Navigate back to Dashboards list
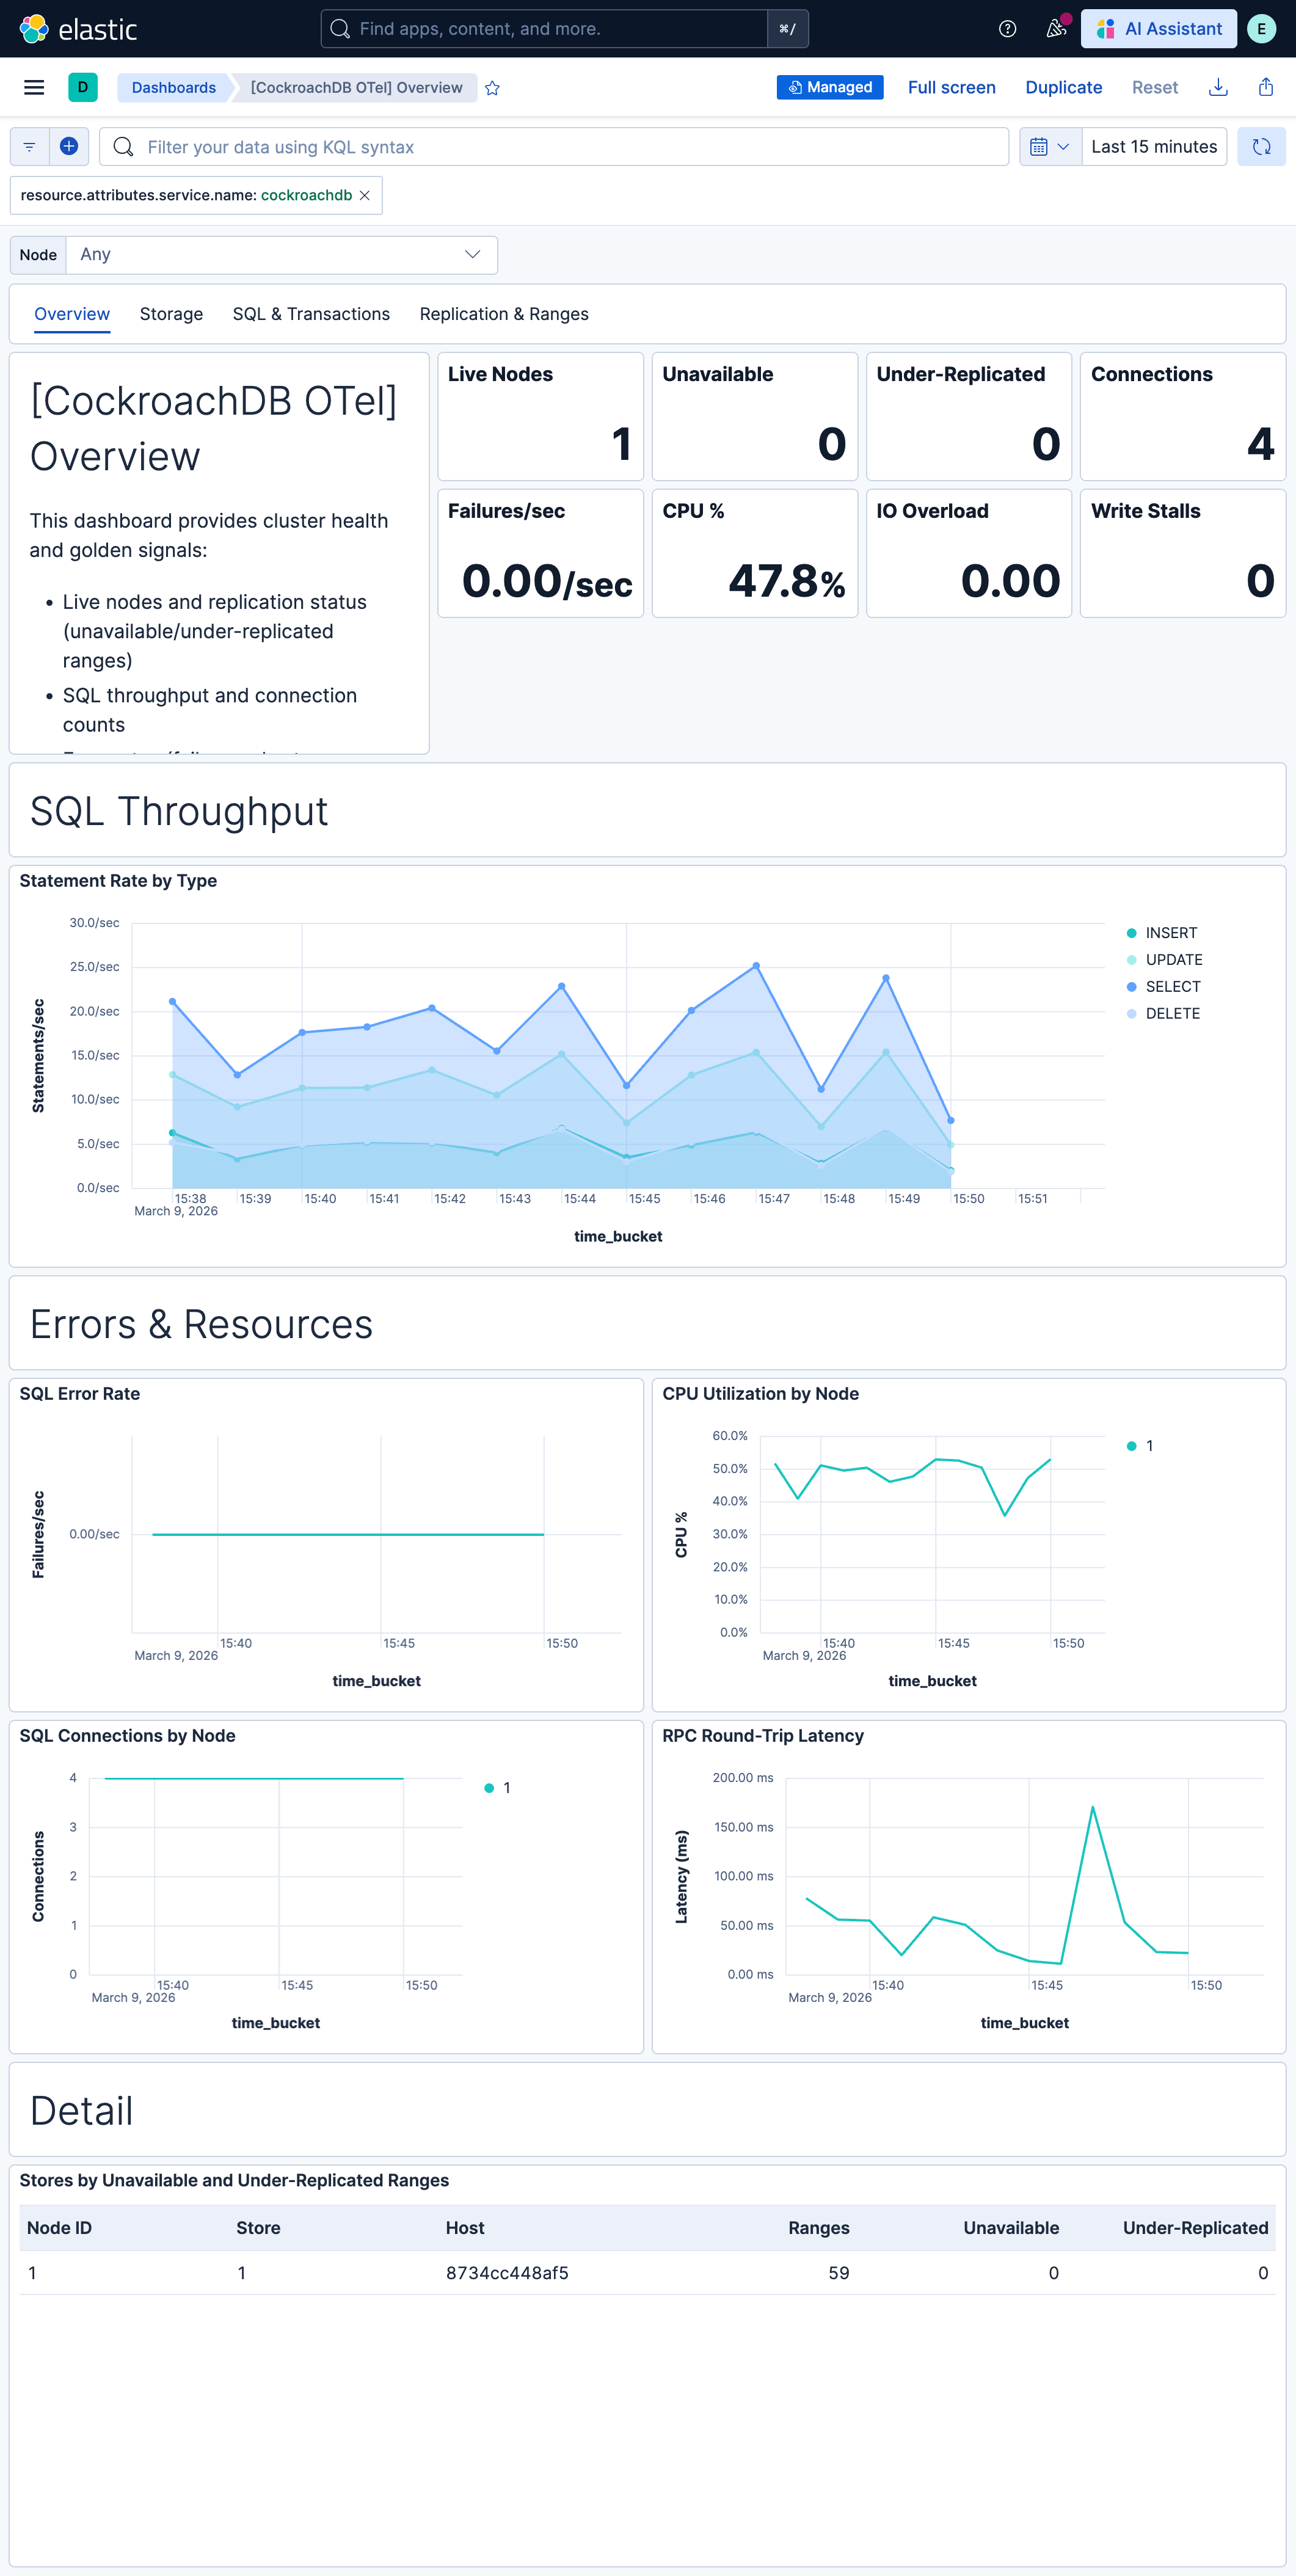This screenshot has width=1296, height=2576. point(173,87)
